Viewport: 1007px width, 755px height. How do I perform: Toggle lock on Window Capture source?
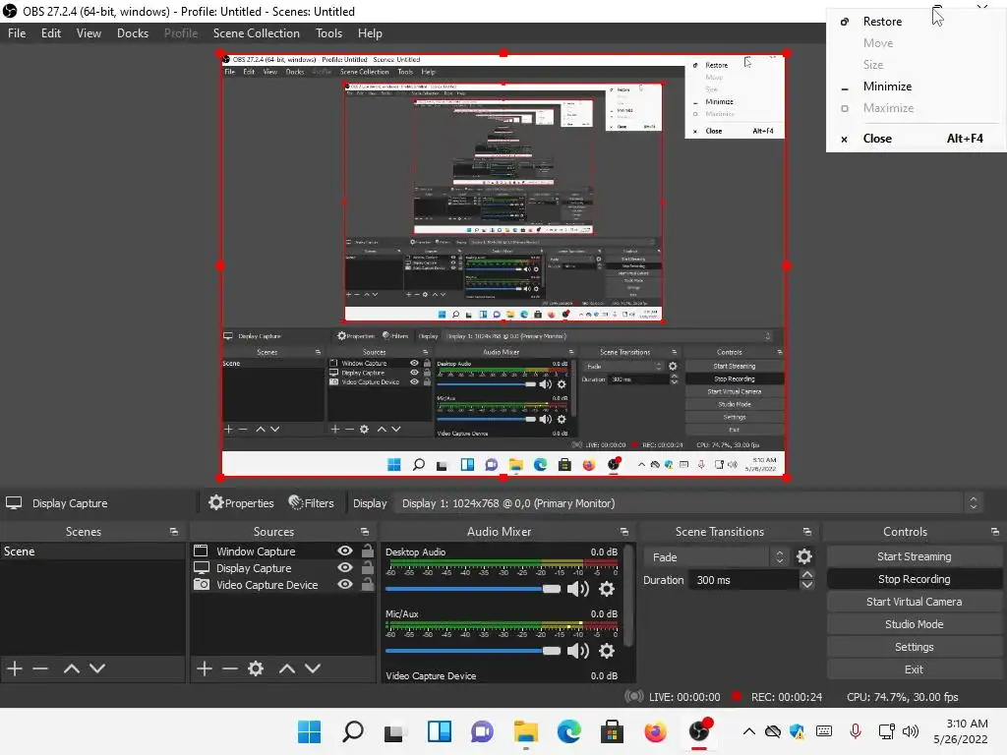tap(368, 551)
